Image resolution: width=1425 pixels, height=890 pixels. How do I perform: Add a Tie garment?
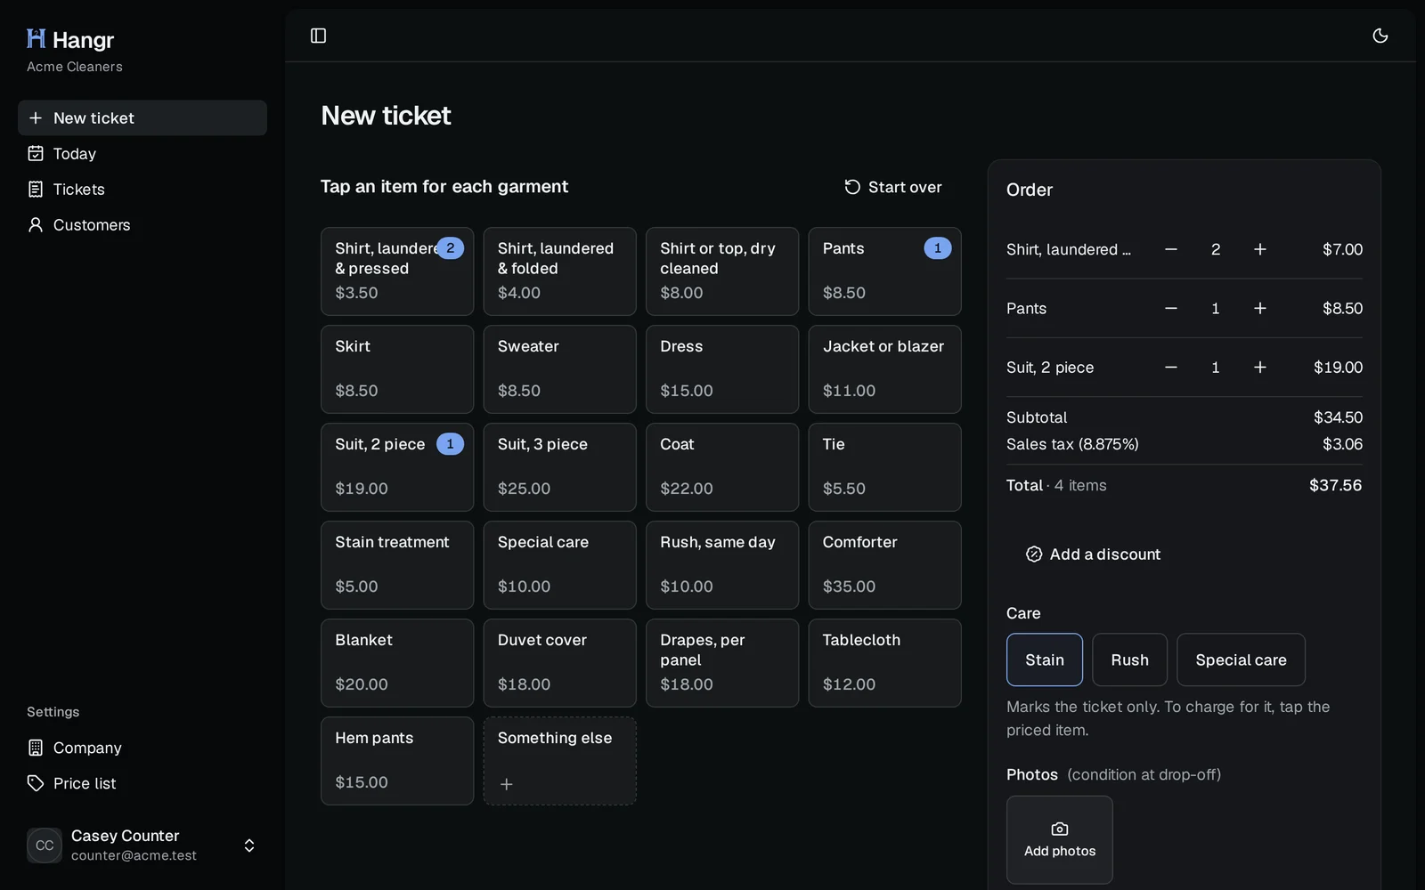coord(884,467)
